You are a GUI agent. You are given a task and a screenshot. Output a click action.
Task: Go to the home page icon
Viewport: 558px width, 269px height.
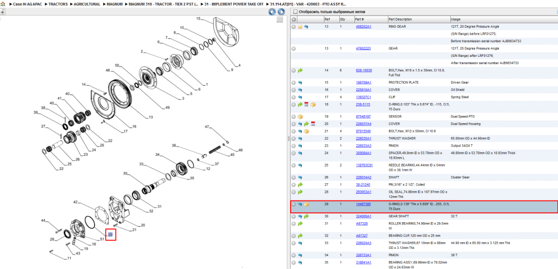3,4
